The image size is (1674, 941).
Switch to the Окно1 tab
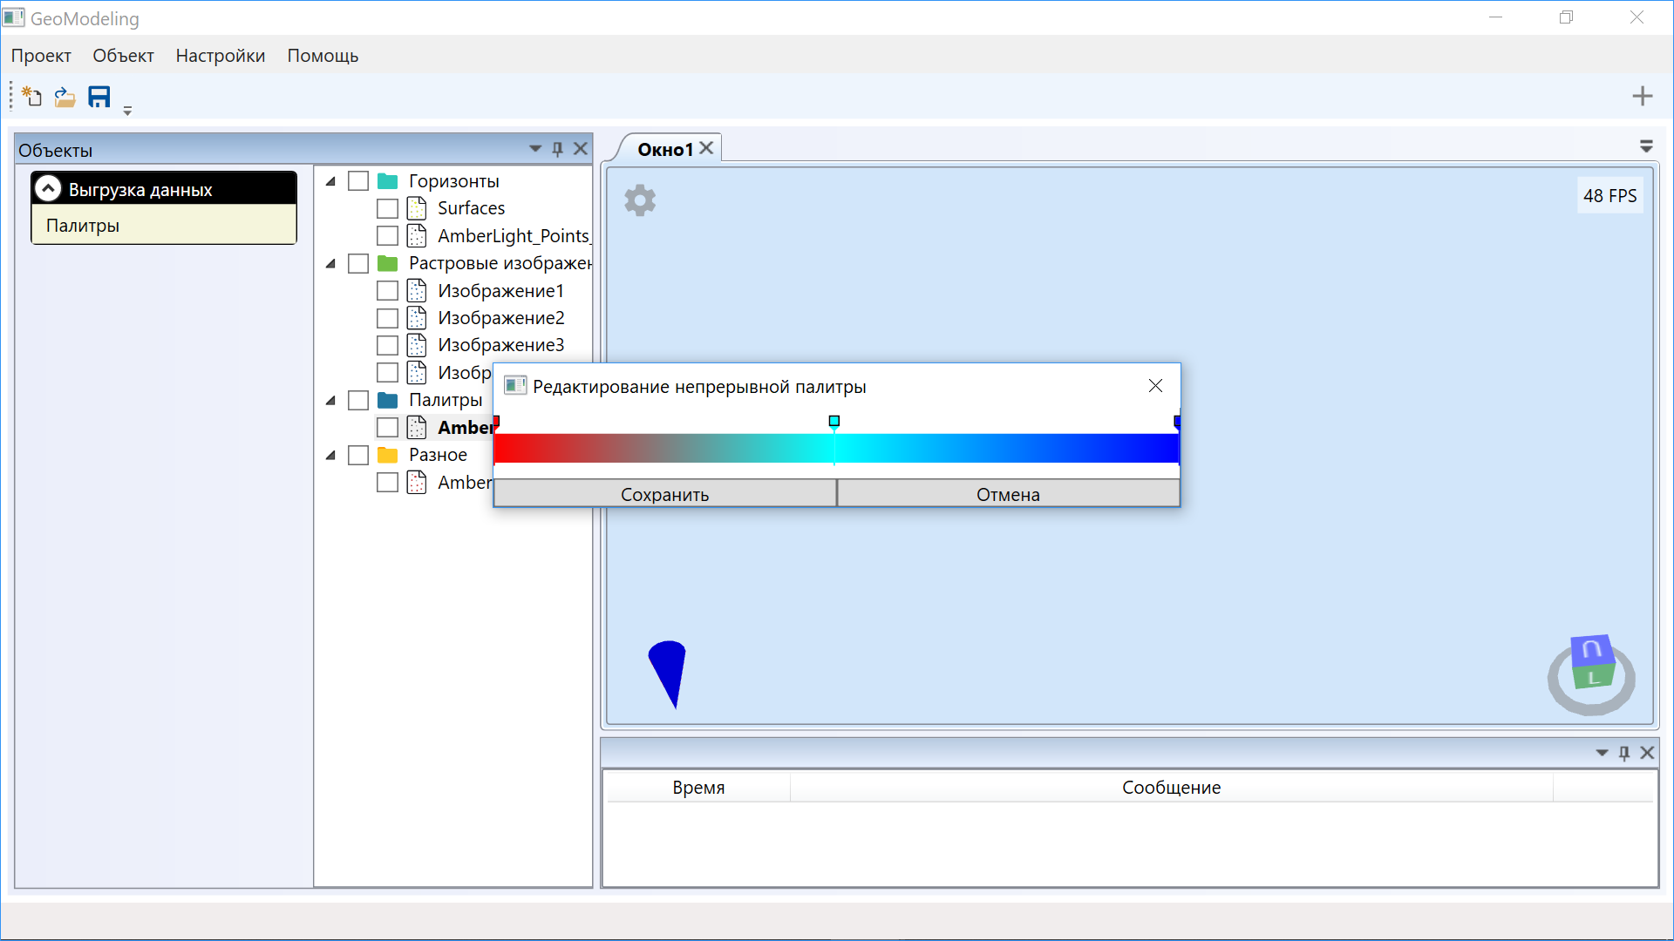click(x=665, y=149)
